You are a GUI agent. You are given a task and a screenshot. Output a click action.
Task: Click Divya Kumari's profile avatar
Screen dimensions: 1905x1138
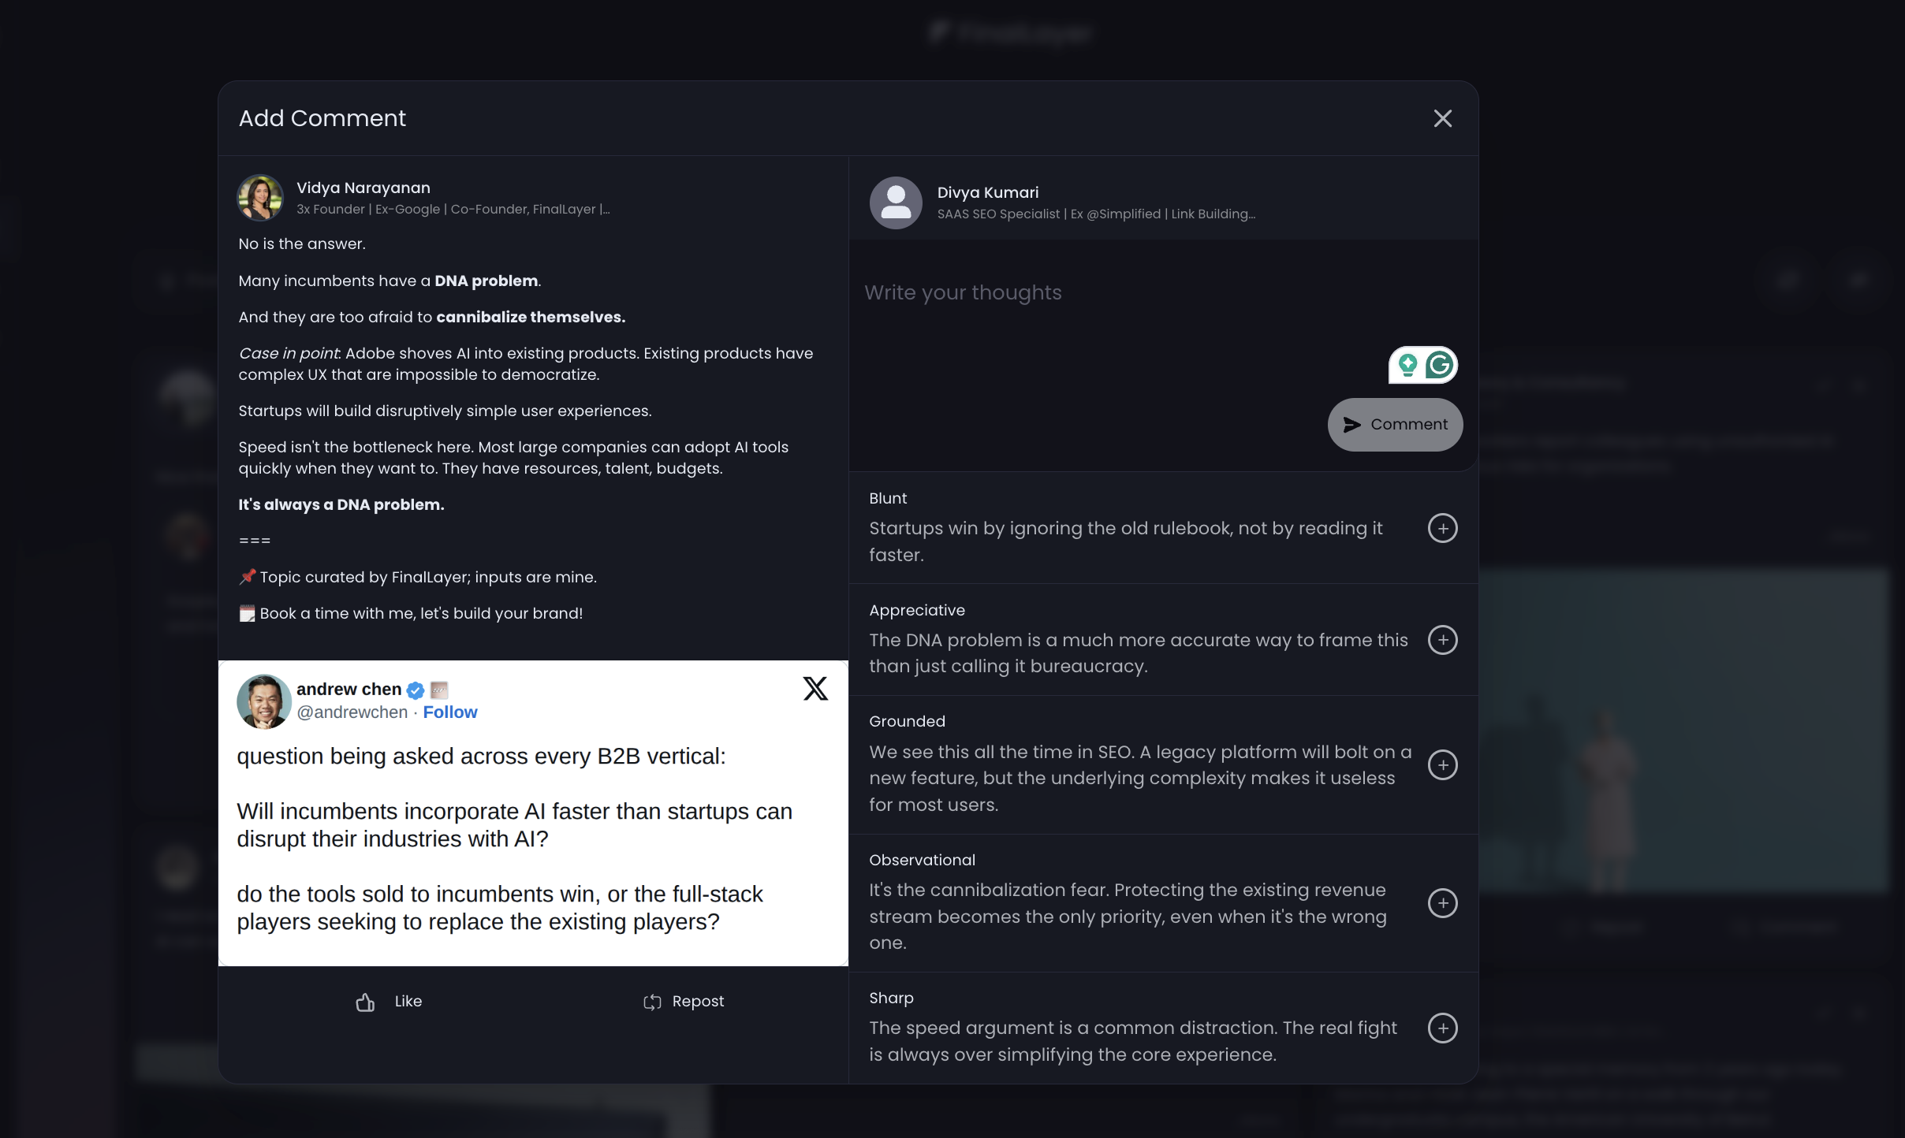coord(896,203)
